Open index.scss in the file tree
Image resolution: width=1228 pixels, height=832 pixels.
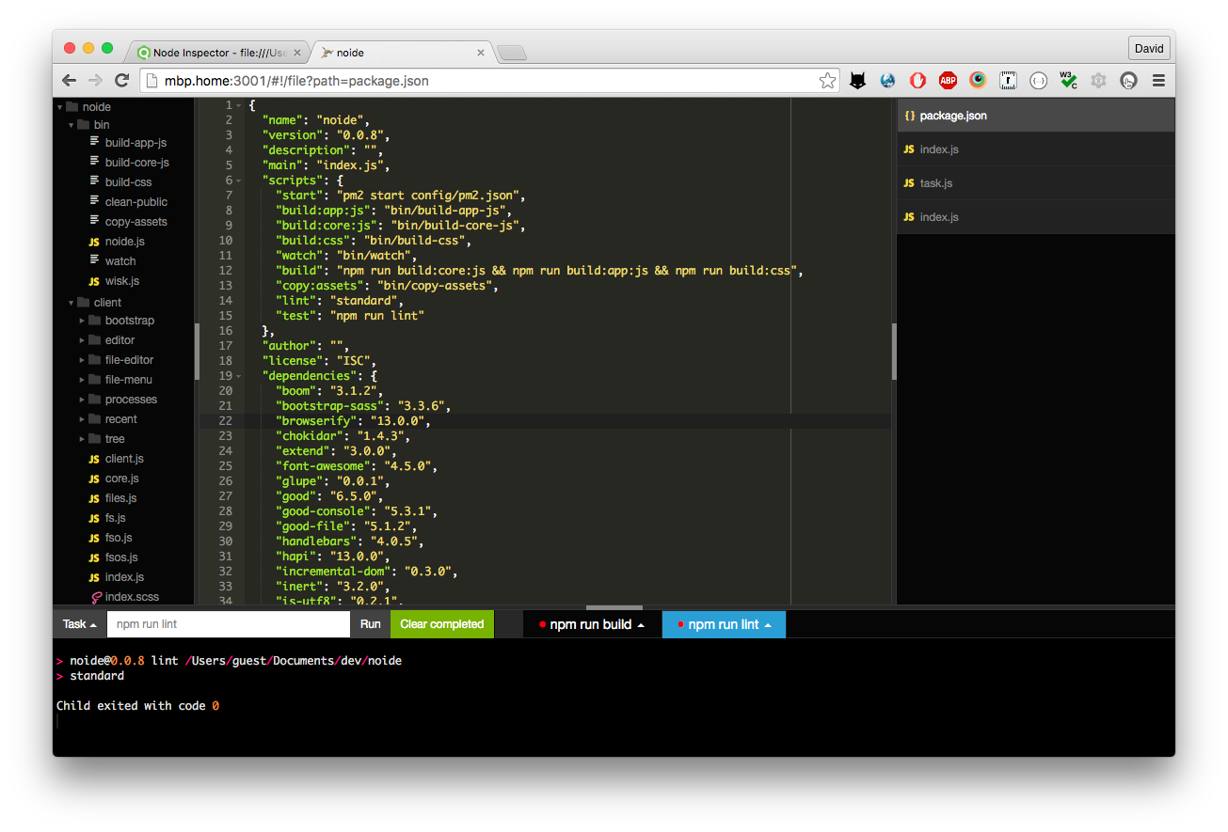click(132, 597)
